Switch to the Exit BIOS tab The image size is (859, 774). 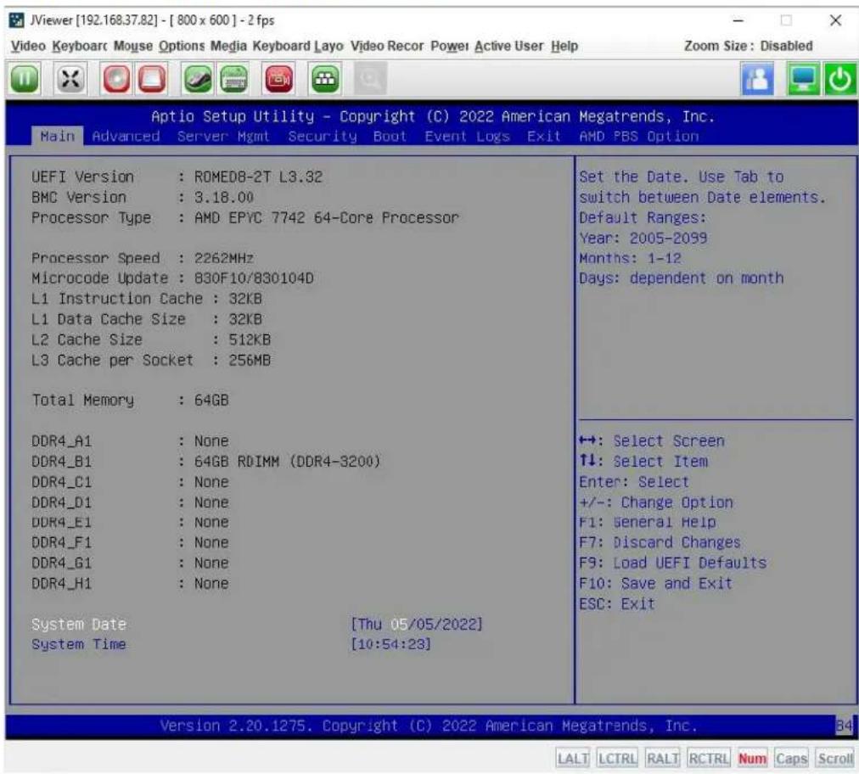(543, 137)
